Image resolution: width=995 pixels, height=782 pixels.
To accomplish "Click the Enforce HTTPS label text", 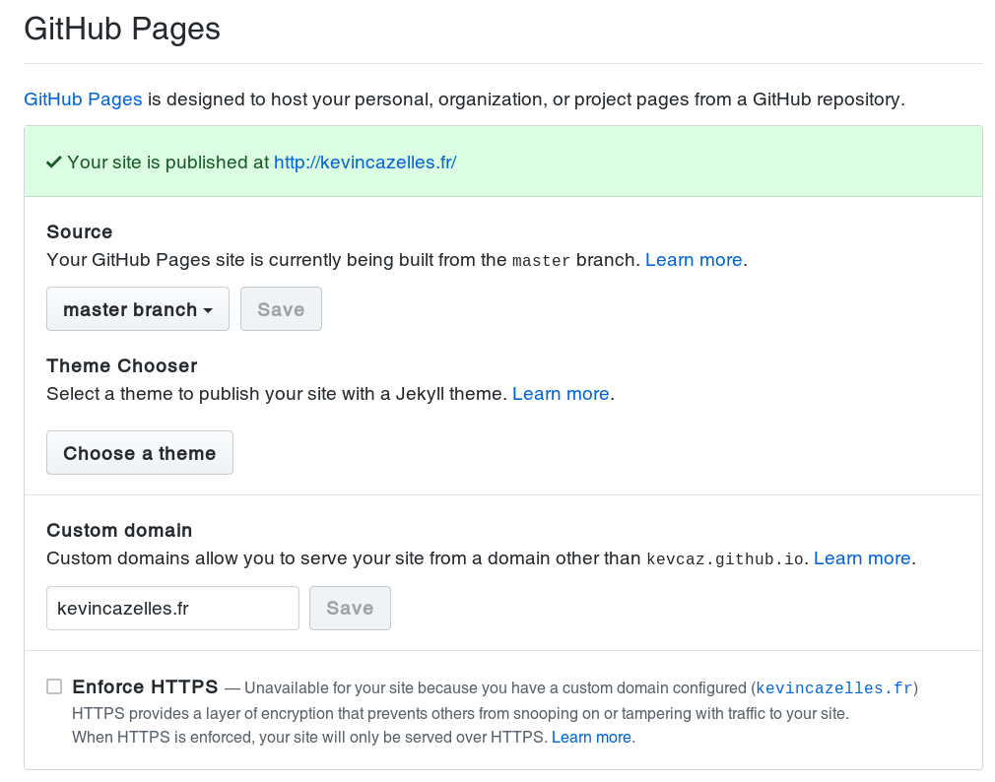I will coord(145,686).
